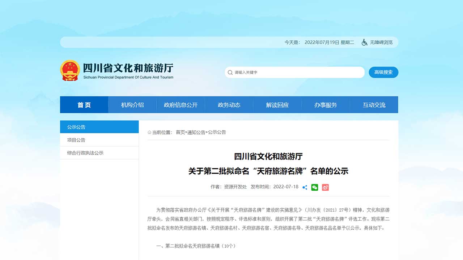
Task: Open the 机构介绍 menu item
Action: 132,105
